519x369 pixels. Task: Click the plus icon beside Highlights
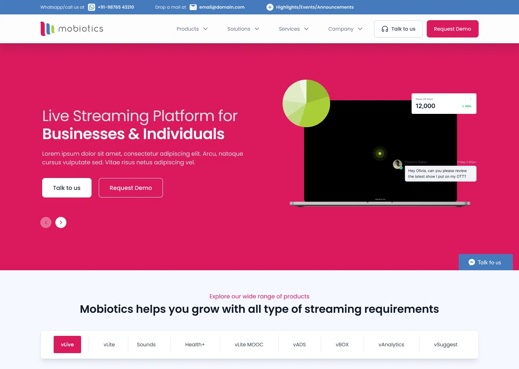click(x=270, y=7)
